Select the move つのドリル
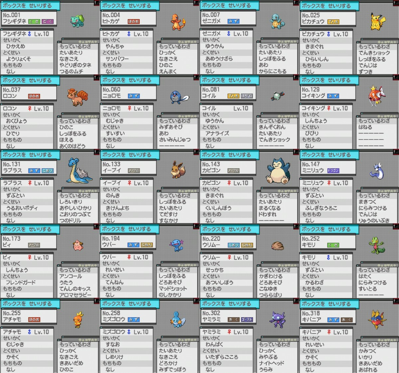399x373 pixels. [70, 220]
